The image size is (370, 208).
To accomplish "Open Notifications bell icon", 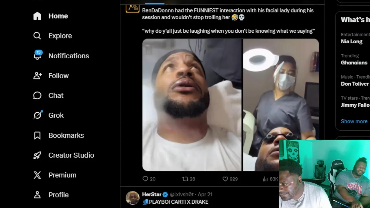I will 37,56.
